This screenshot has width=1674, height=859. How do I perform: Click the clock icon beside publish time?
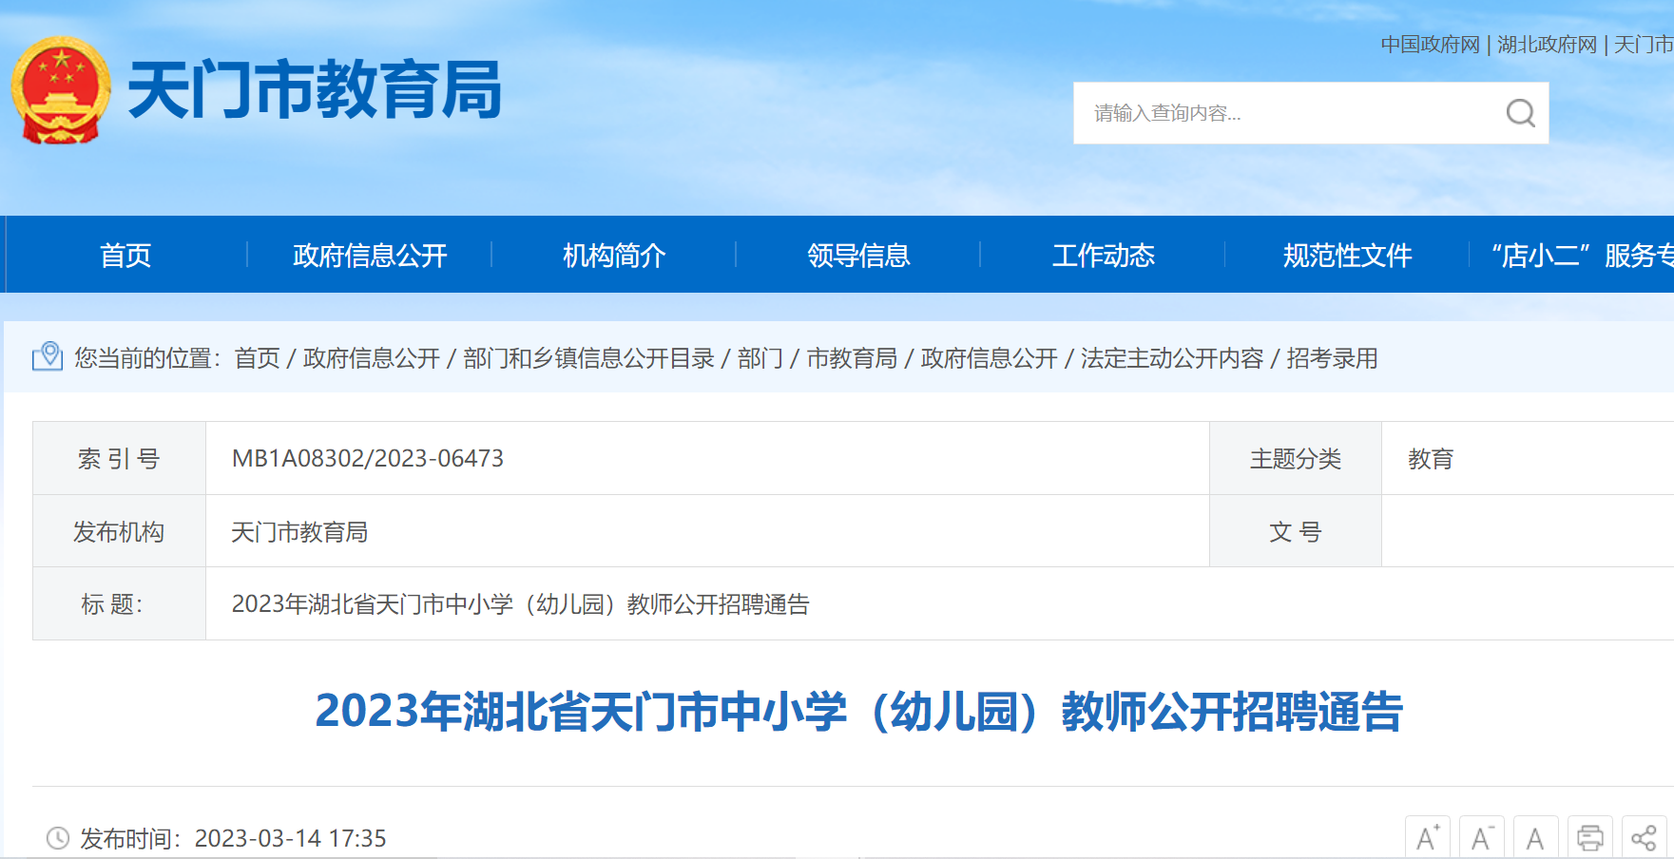click(58, 838)
